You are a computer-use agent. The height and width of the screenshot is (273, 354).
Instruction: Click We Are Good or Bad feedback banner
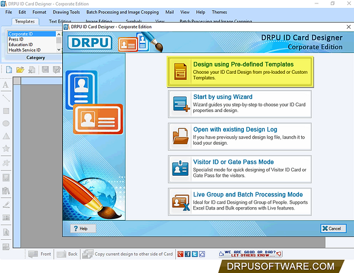(251, 254)
